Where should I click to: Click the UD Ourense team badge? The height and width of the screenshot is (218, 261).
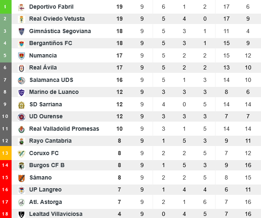coord(22,117)
